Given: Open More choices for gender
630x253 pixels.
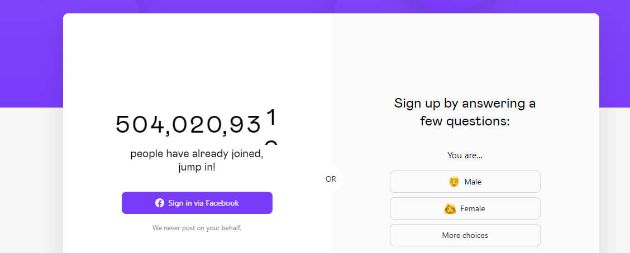Looking at the screenshot, I should [465, 235].
